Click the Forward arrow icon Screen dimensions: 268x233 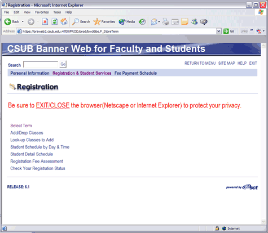tap(31, 22)
